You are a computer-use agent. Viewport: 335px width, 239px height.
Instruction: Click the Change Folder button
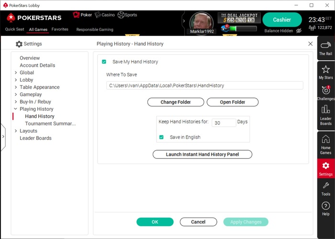176,102
